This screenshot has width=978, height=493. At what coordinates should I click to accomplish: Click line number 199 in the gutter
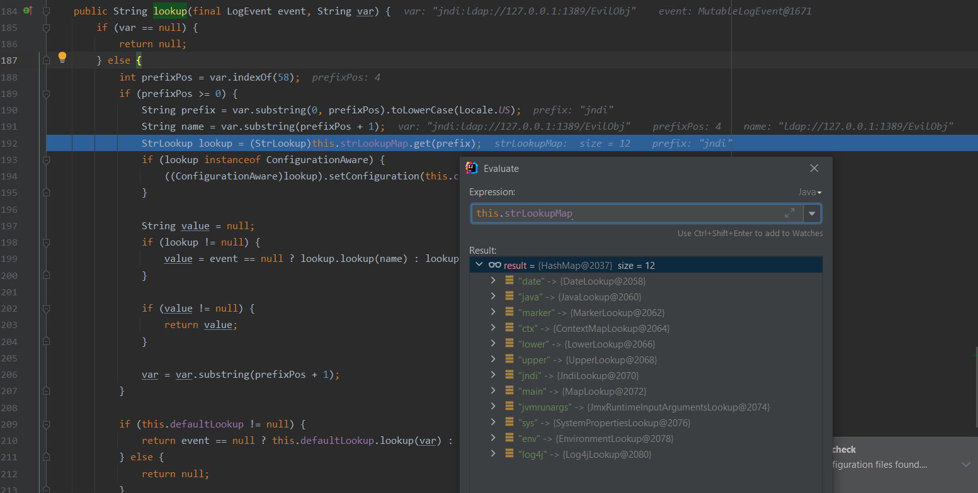9,259
